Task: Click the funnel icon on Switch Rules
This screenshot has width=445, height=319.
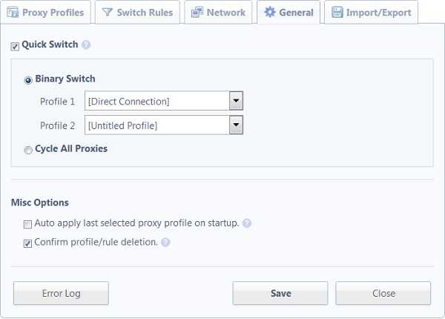Action: click(107, 12)
